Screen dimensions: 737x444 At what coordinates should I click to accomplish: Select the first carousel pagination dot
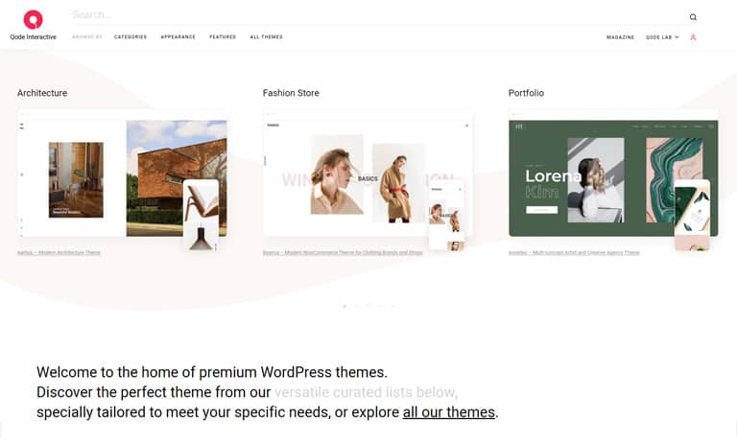click(x=345, y=306)
